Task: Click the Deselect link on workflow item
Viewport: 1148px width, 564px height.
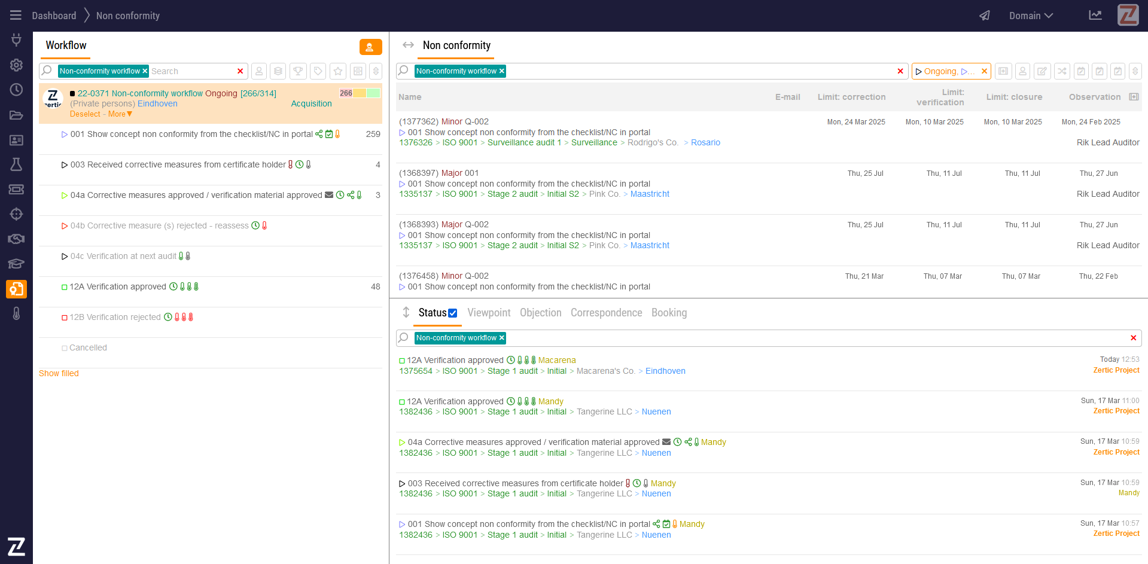Action: 85,114
